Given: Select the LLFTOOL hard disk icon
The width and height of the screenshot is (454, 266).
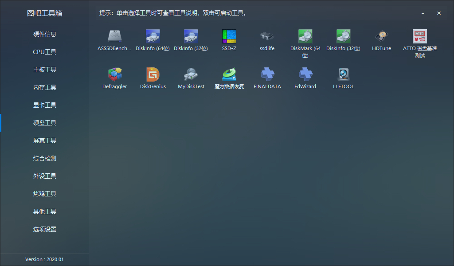Looking at the screenshot, I should tap(344, 74).
